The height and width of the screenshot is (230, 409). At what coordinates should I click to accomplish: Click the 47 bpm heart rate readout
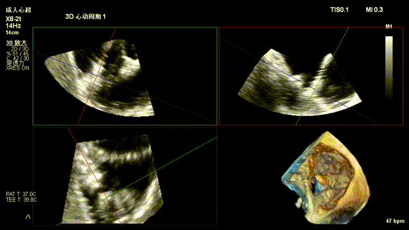pos(395,221)
